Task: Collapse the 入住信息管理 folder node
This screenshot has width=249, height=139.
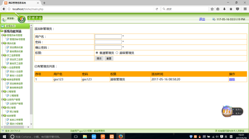Action: [2, 67]
